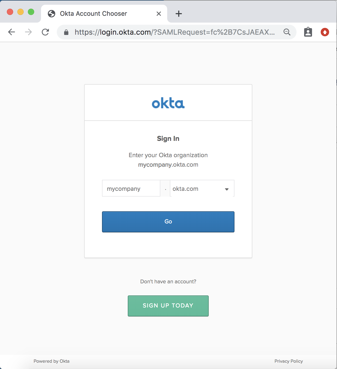Click the yellow minimize window button
The image size is (337, 369).
tap(21, 12)
